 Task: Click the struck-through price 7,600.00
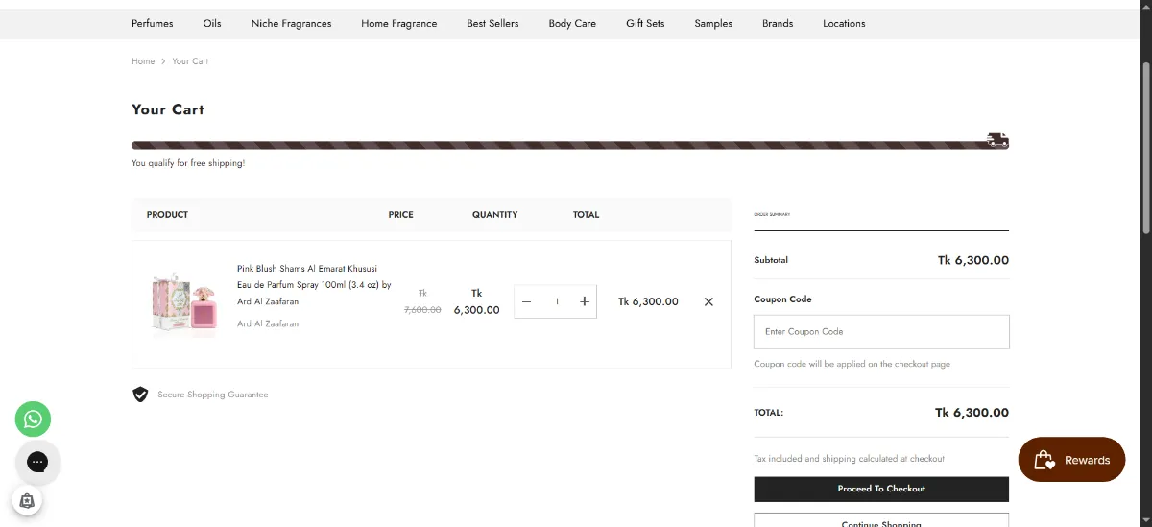pyautogui.click(x=422, y=302)
